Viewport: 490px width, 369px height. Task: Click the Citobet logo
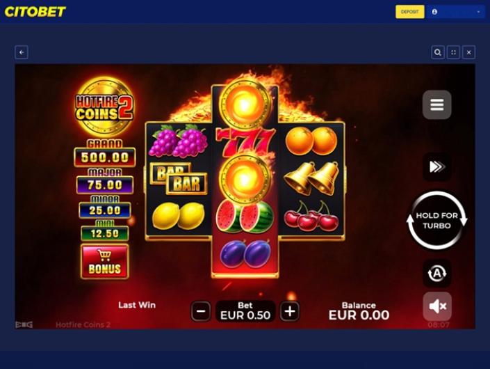coord(35,12)
